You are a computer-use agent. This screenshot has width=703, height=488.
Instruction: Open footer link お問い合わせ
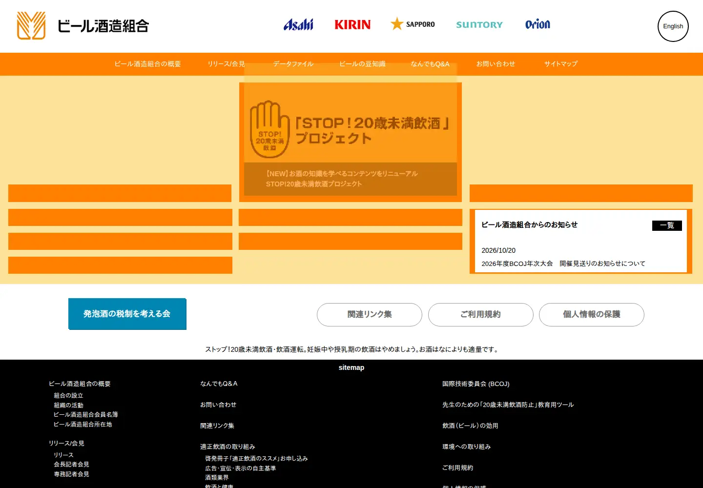(218, 405)
